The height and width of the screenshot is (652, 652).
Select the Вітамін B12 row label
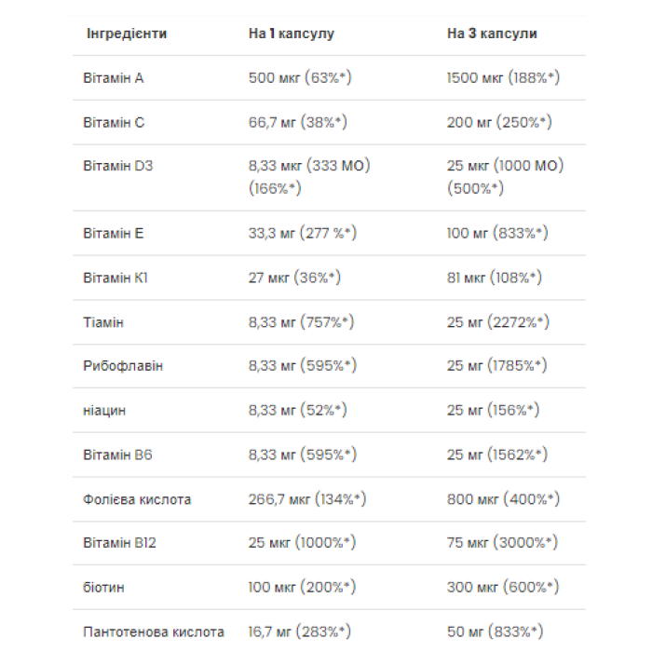point(121,544)
